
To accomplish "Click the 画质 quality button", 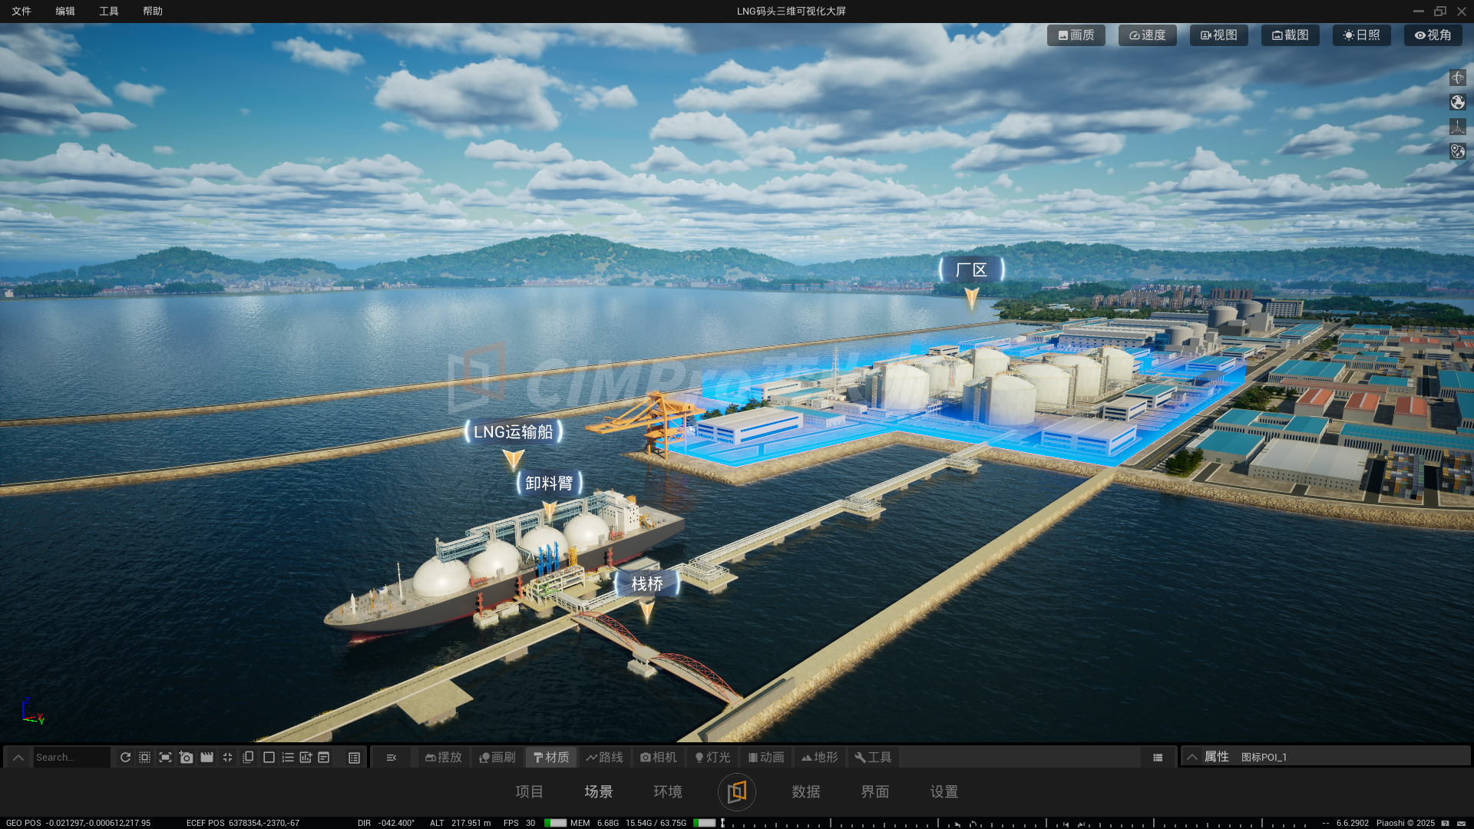I will pos(1076,35).
